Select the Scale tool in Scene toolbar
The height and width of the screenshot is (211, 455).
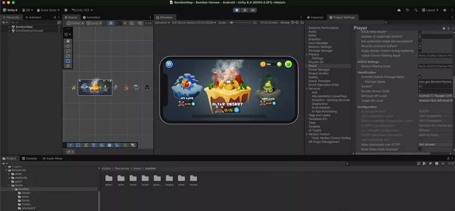click(x=68, y=56)
